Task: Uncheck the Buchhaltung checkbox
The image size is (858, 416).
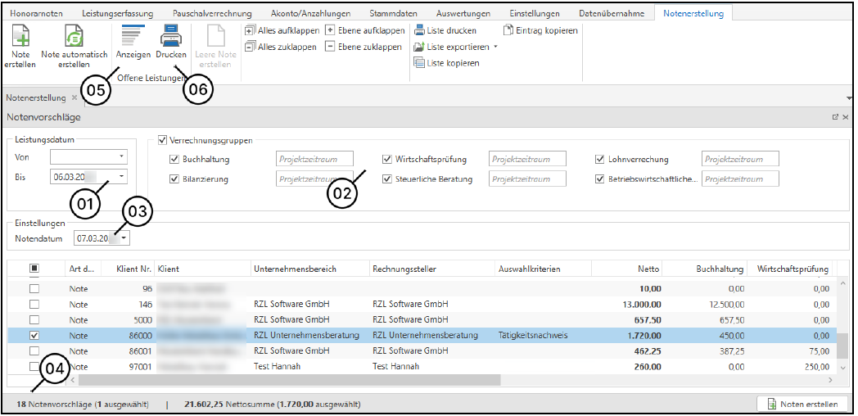Action: click(x=174, y=160)
